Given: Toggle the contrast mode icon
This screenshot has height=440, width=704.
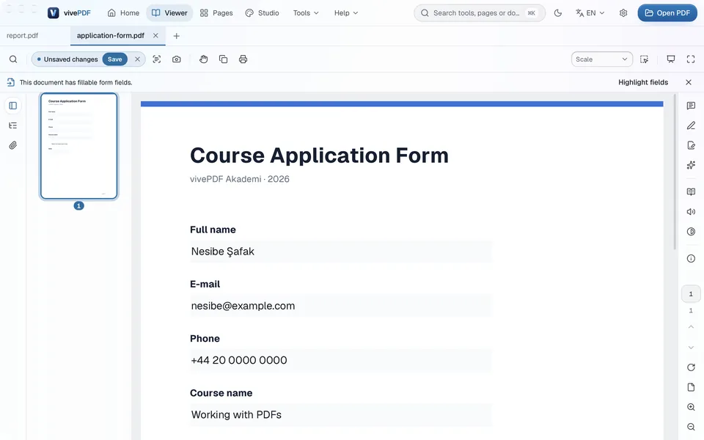Looking at the screenshot, I should (x=691, y=231).
